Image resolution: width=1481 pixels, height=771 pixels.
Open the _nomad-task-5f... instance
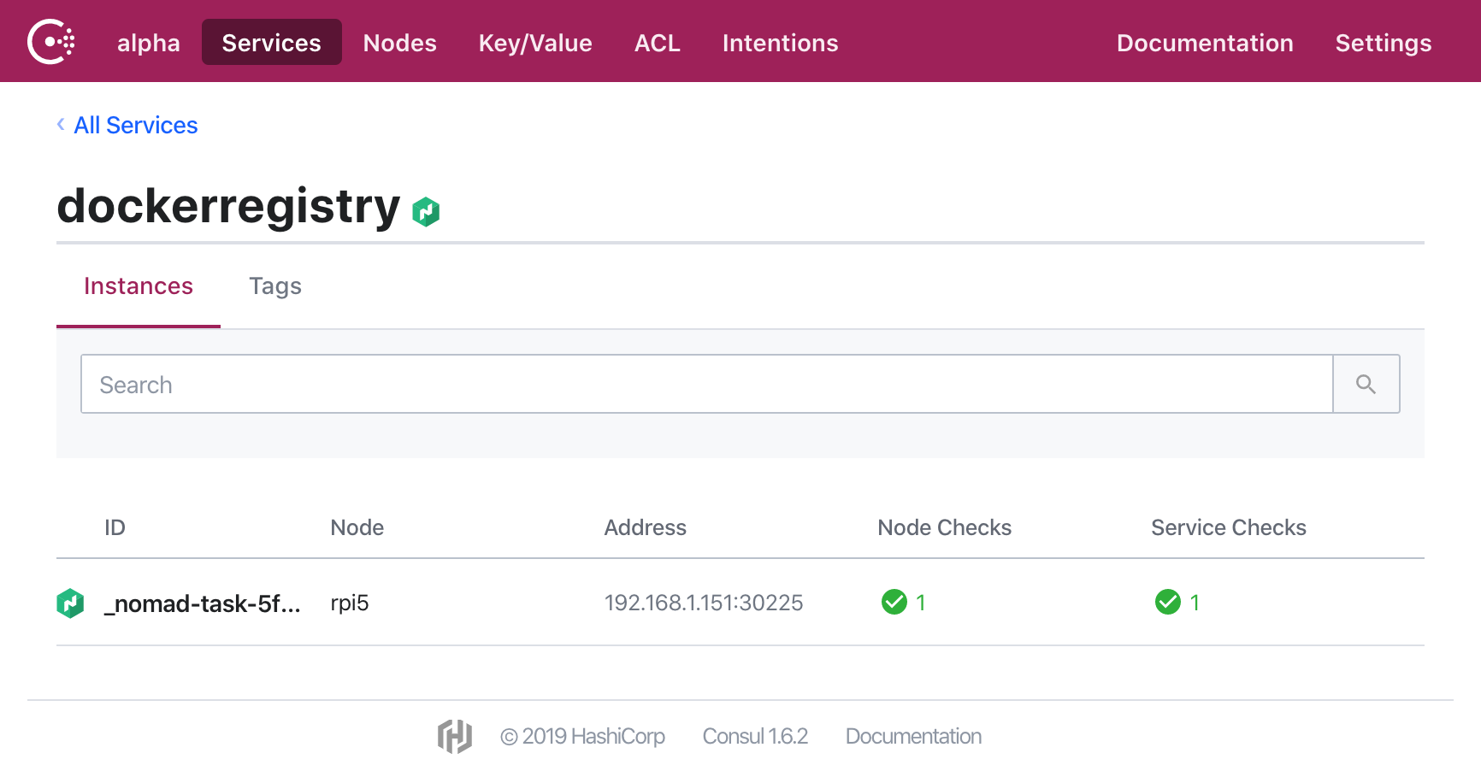point(202,603)
